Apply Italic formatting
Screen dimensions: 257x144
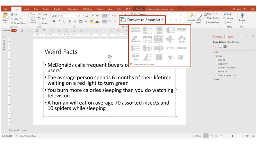[x=59, y=21]
